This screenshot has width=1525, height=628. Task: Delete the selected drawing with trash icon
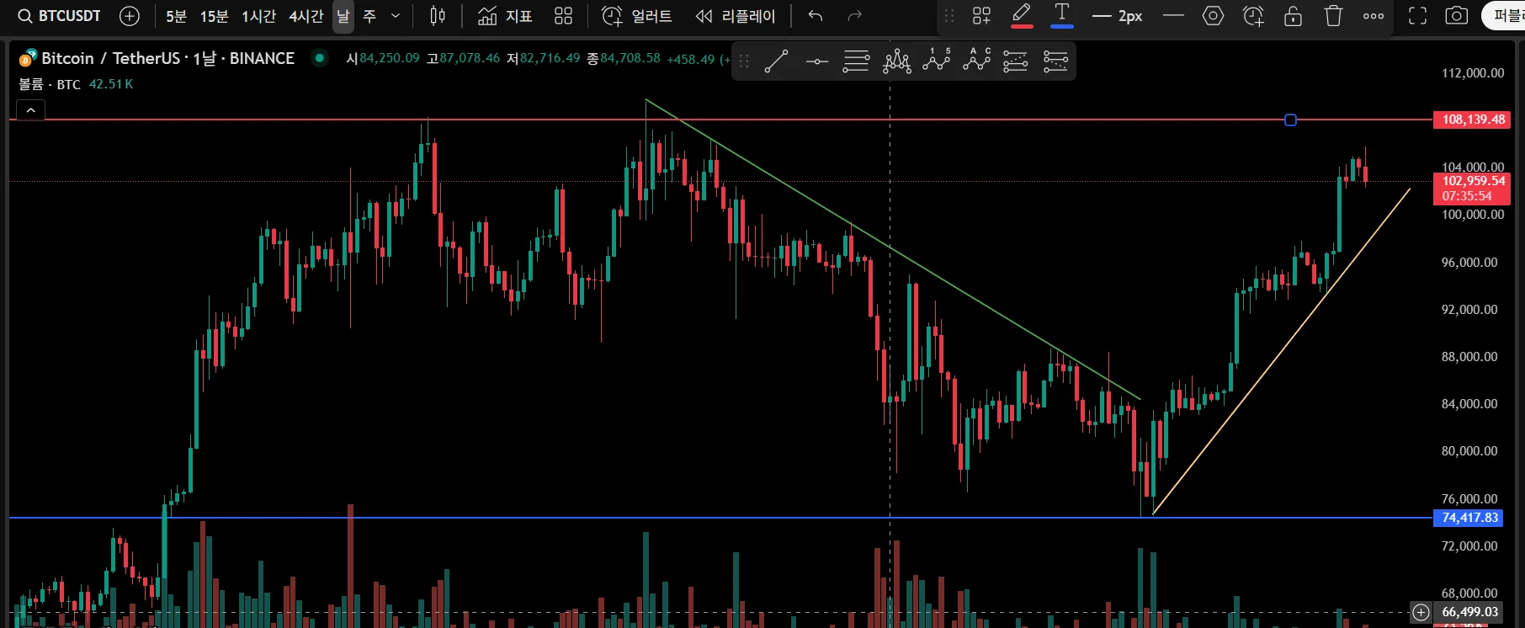coord(1333,16)
